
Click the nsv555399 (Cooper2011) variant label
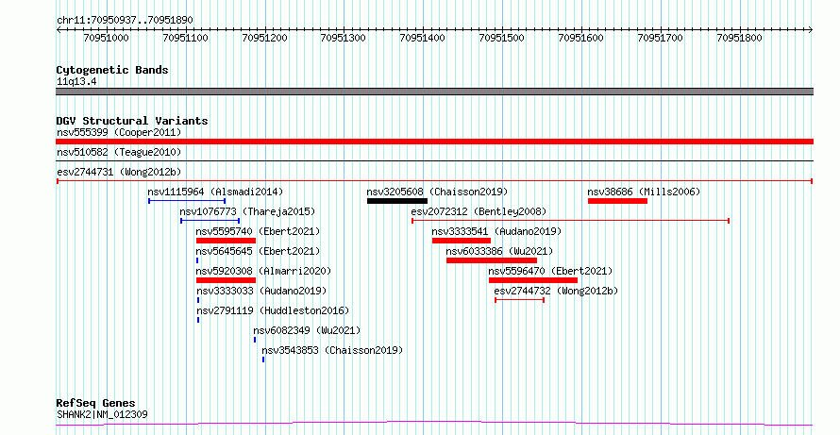tap(119, 132)
